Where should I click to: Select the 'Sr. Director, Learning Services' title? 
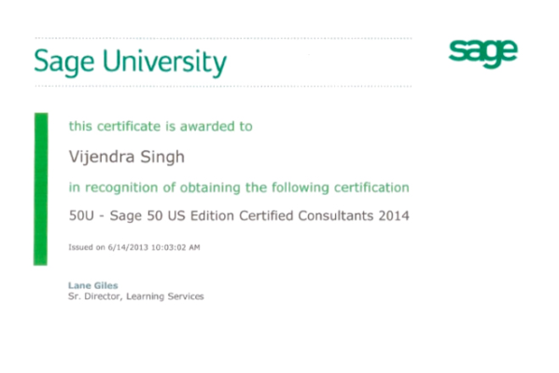pos(136,297)
